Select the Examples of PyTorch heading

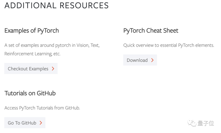click(32, 31)
